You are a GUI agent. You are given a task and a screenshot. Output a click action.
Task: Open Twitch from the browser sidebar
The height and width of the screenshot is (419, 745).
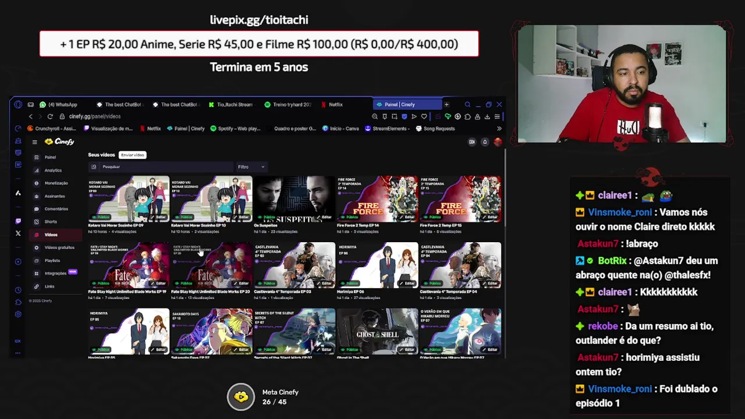(x=18, y=221)
